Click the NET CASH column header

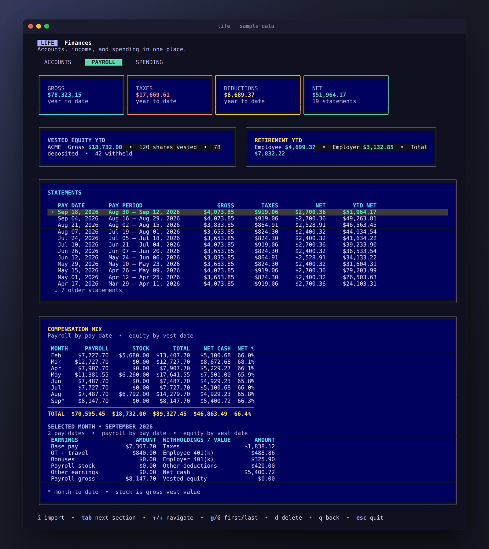[x=217, y=349]
